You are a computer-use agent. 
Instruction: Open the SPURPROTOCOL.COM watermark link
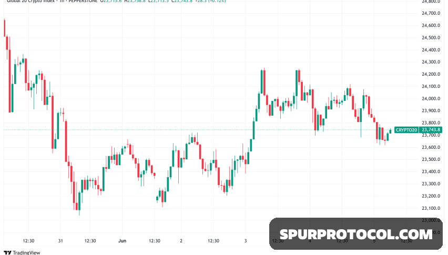click(356, 234)
